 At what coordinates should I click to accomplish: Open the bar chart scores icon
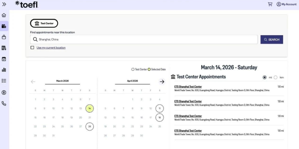coord(4,70)
